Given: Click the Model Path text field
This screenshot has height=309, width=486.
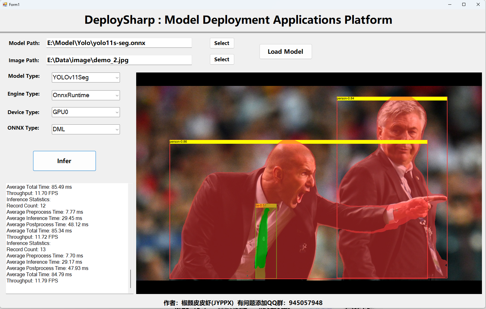Looking at the screenshot, I should pyautogui.click(x=119, y=43).
